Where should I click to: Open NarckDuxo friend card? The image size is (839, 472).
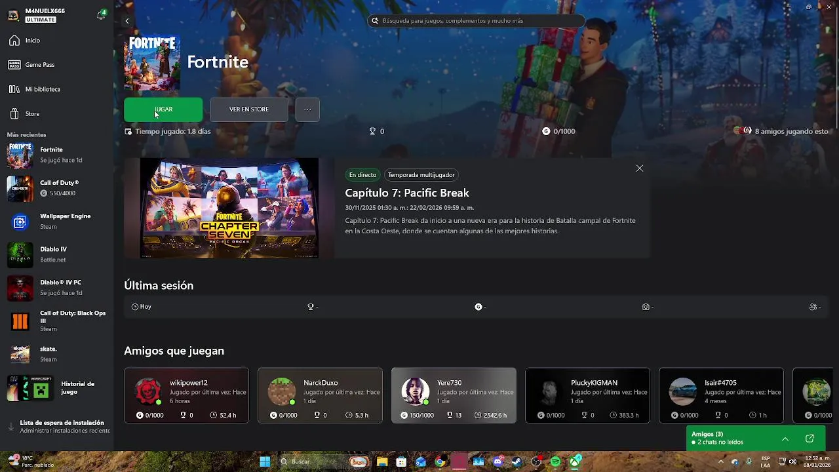320,395
